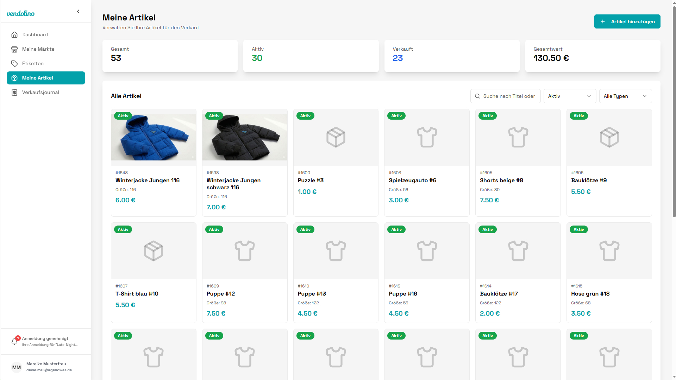
Task: Open the notification bell icon
Action: [x=14, y=341]
